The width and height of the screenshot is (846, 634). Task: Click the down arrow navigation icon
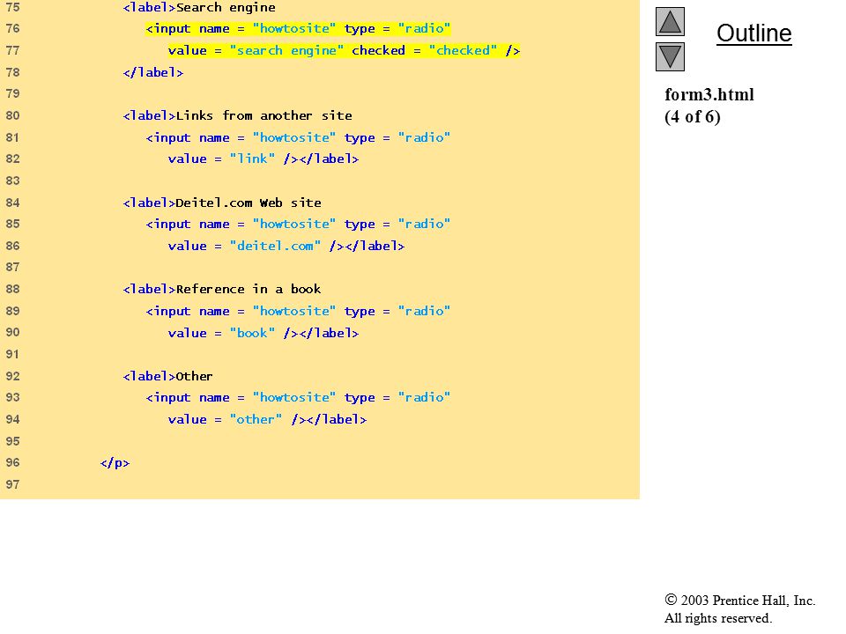(670, 56)
